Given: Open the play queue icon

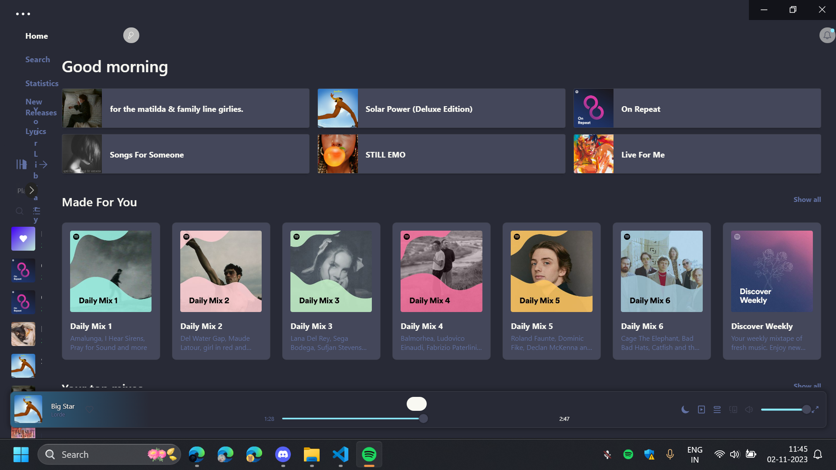Looking at the screenshot, I should (717, 410).
